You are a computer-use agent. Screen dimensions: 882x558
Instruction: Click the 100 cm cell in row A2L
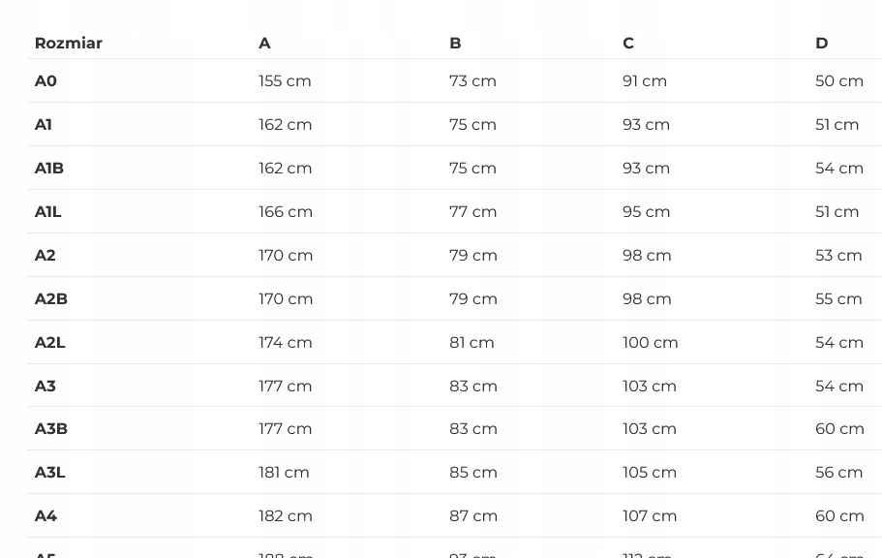[651, 342]
